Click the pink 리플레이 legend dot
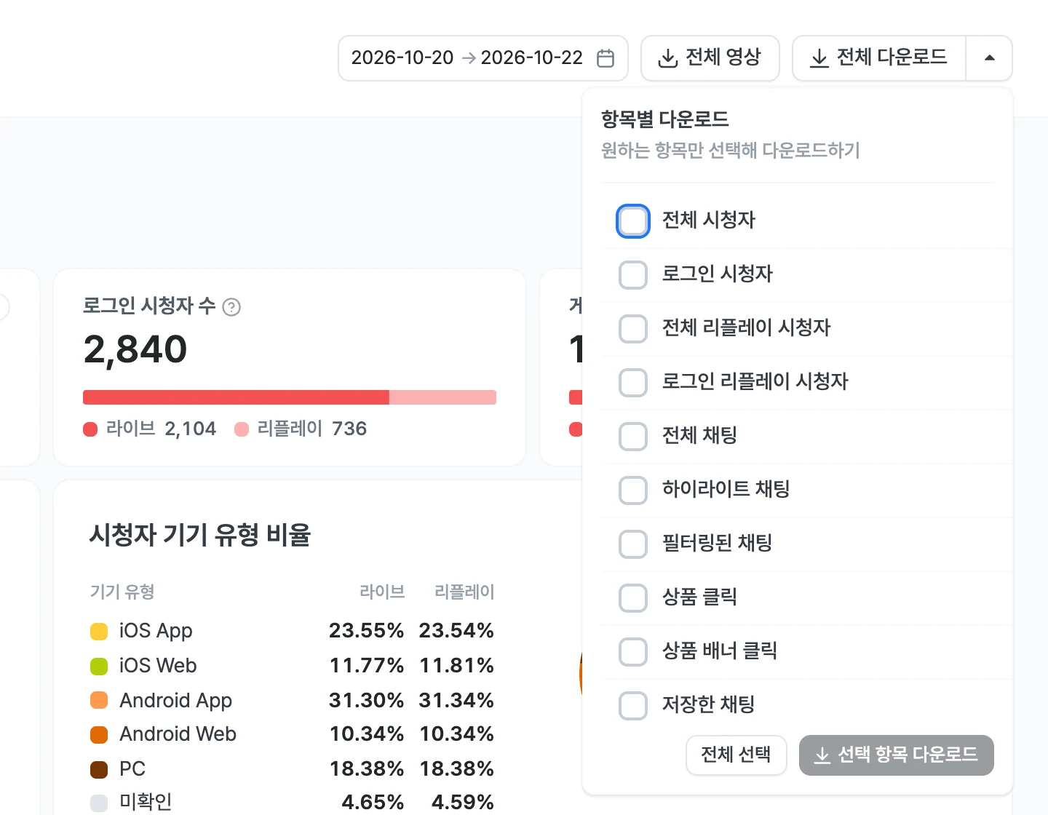1048x815 pixels. tap(242, 429)
